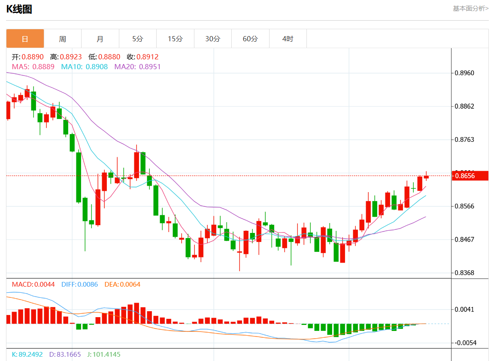This screenshot has height=361, width=497.
Task: Open the 15分 timeframe tab
Action: pyautogui.click(x=175, y=39)
